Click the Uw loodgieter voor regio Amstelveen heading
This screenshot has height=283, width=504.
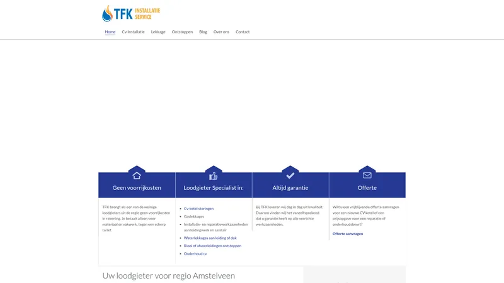(169, 275)
